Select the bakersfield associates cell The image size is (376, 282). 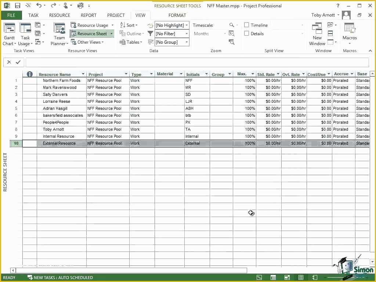point(62,115)
